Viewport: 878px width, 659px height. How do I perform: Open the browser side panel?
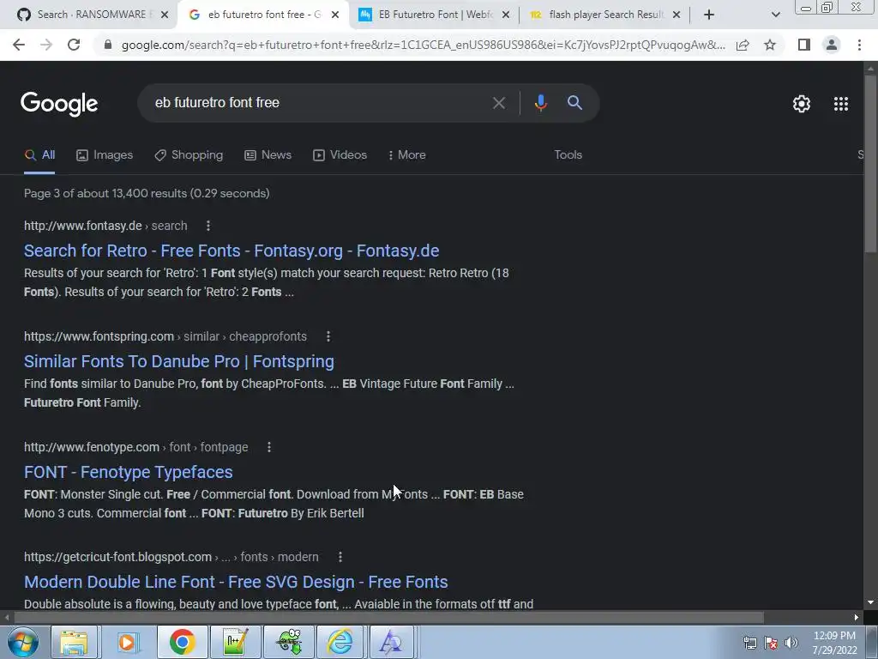click(x=804, y=45)
